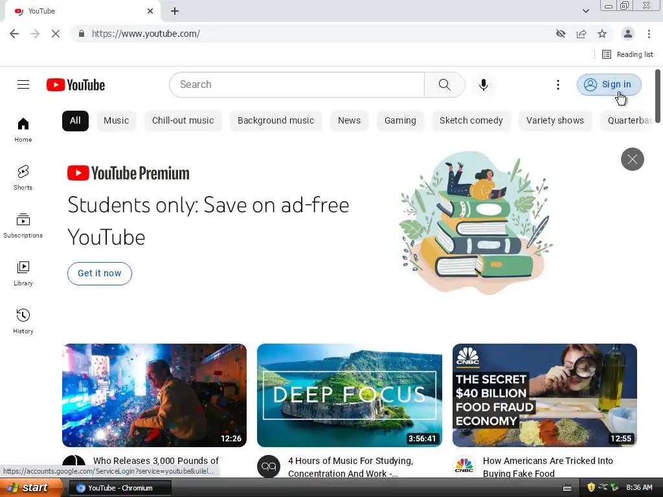Select the Gaming filter chip
Image resolution: width=663 pixels, height=497 pixels.
(x=400, y=121)
